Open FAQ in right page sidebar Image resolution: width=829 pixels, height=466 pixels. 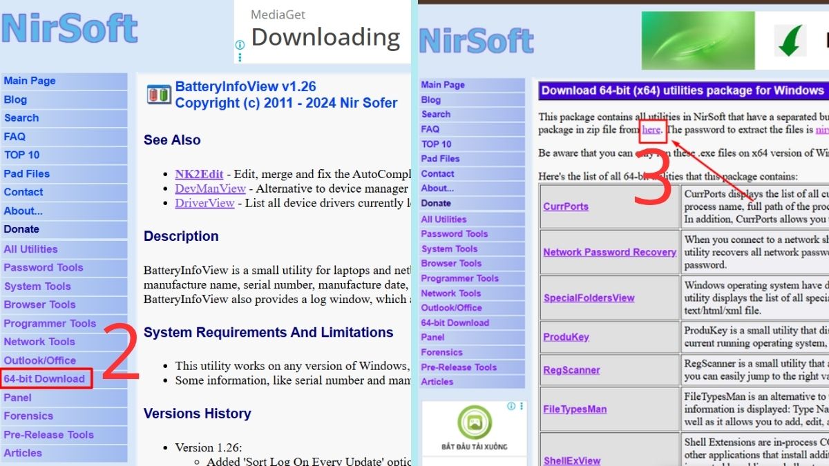430,129
